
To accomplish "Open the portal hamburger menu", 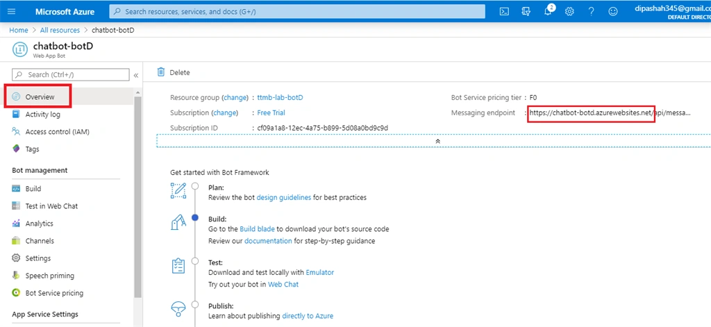I will point(11,11).
